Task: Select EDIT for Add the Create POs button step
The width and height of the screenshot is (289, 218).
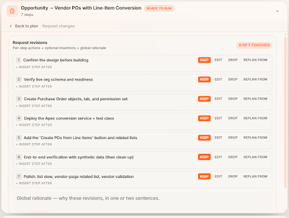Action: point(218,137)
